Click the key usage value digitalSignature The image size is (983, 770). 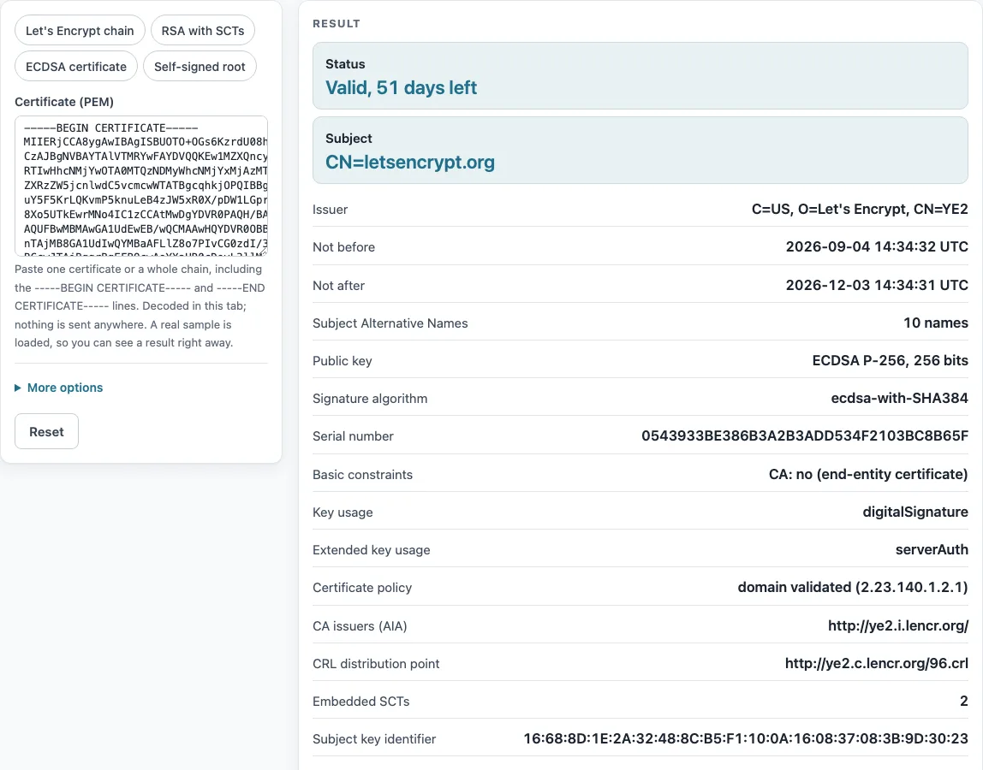click(x=914, y=512)
